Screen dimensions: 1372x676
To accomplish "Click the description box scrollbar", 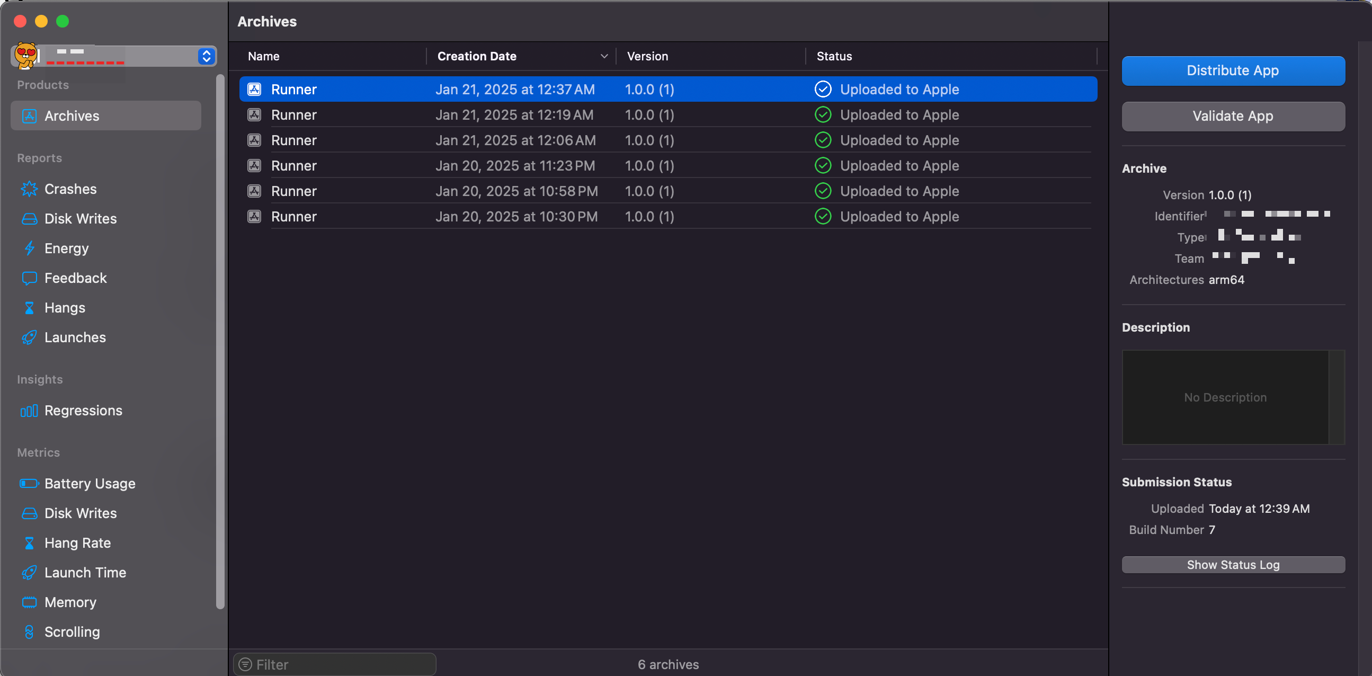I will (1337, 397).
